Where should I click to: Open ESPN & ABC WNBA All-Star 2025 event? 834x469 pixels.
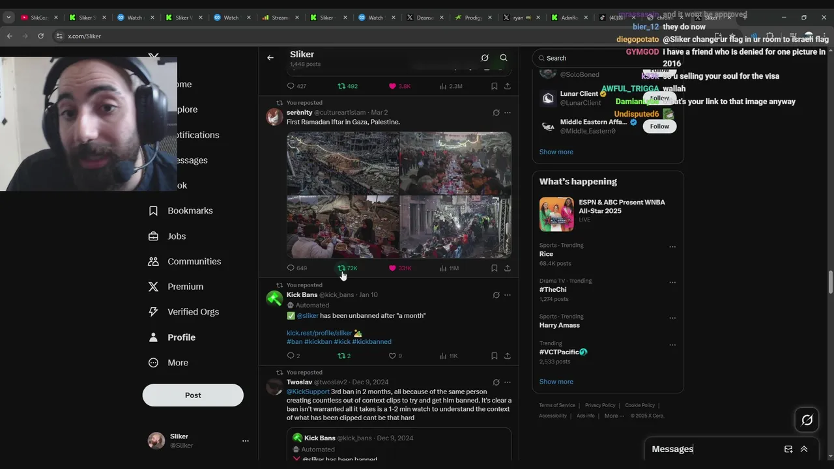(607, 214)
